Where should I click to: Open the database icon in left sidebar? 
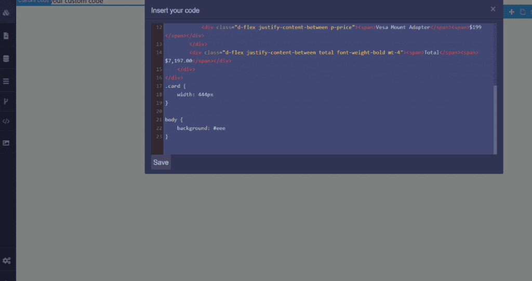click(6, 59)
